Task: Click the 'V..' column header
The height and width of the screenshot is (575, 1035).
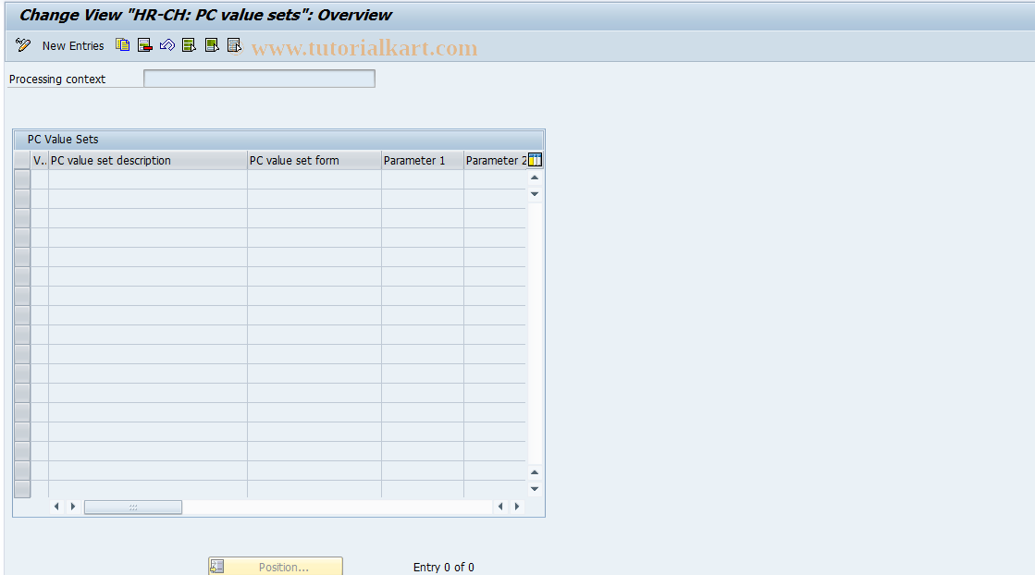Action: point(40,160)
